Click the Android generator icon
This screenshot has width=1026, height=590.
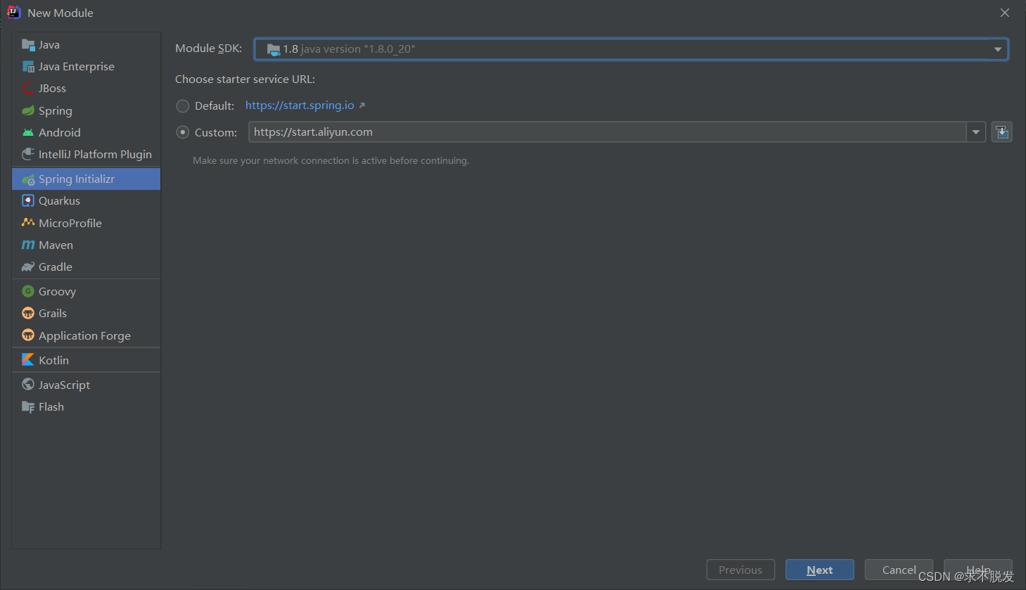click(30, 132)
